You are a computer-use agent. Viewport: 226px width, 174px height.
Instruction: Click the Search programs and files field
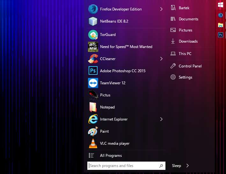pyautogui.click(x=123, y=166)
